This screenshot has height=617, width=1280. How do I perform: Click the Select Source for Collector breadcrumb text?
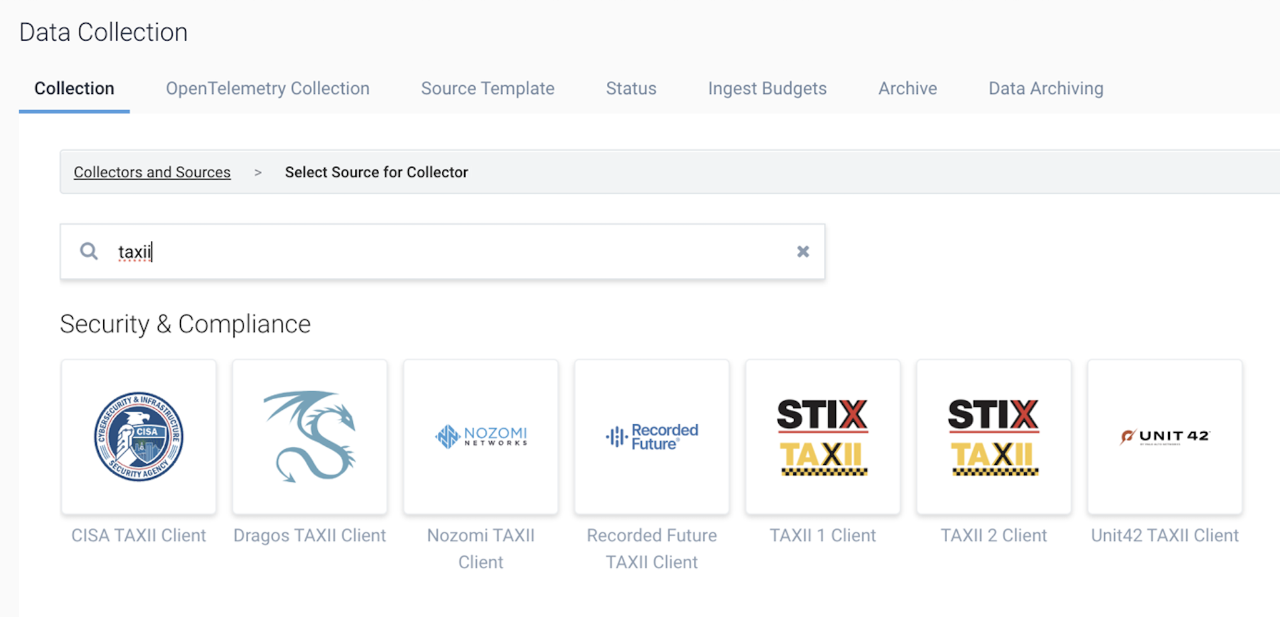tap(376, 171)
